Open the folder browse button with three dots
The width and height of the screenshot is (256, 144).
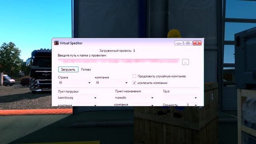pyautogui.click(x=186, y=62)
